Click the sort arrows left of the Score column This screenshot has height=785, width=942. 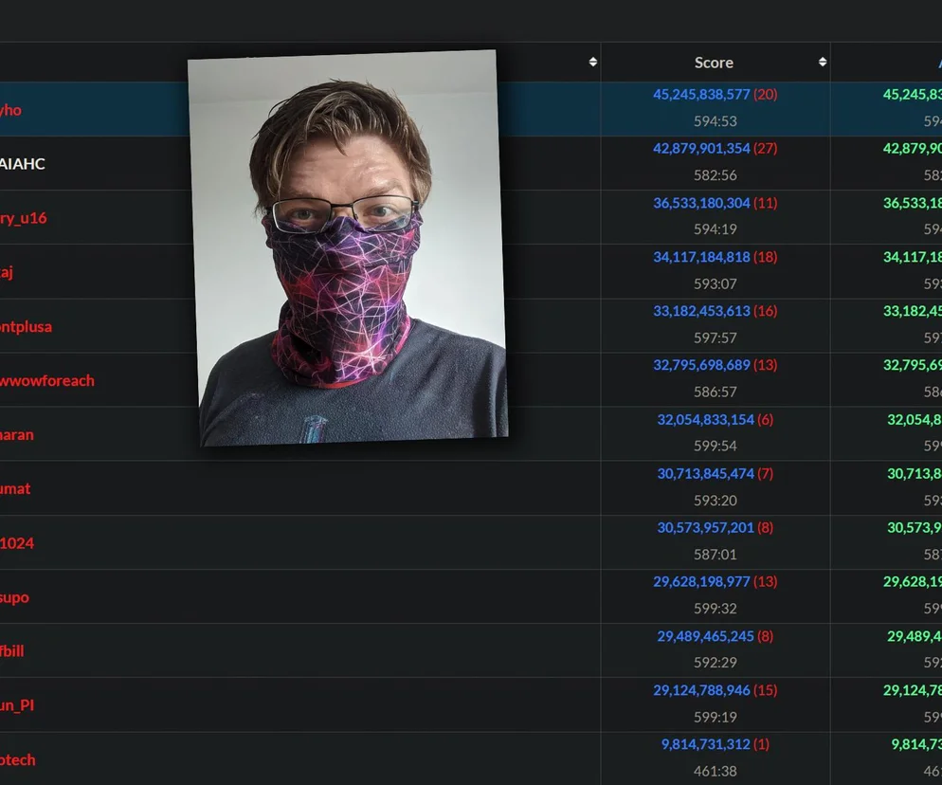(x=592, y=62)
